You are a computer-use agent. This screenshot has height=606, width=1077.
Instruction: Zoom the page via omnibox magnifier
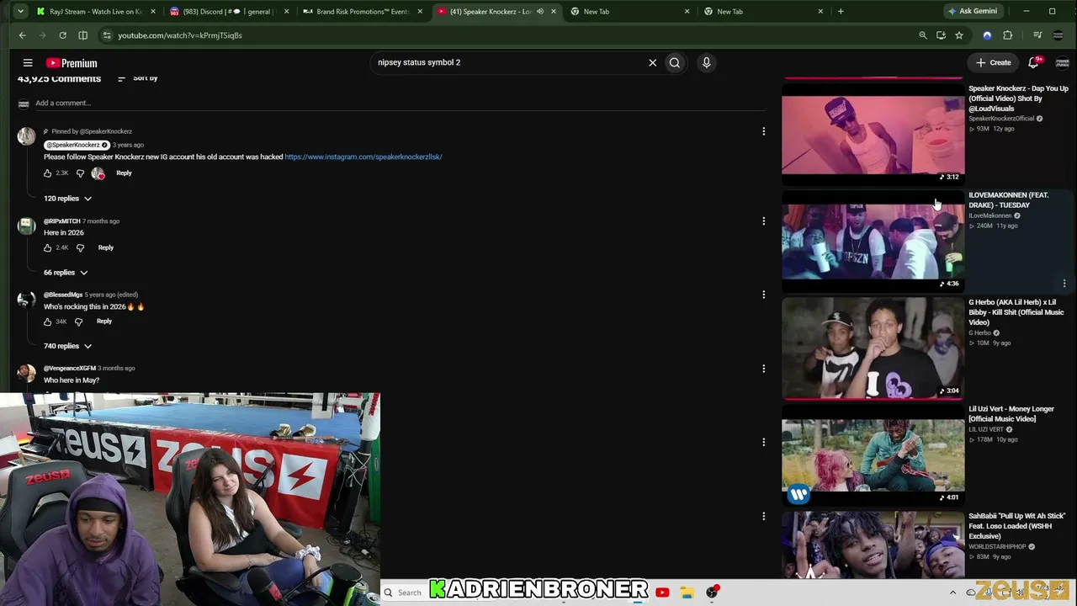[923, 35]
